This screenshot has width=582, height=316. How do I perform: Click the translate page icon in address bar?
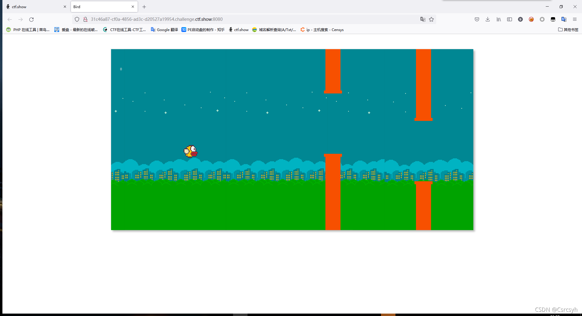pos(423,19)
